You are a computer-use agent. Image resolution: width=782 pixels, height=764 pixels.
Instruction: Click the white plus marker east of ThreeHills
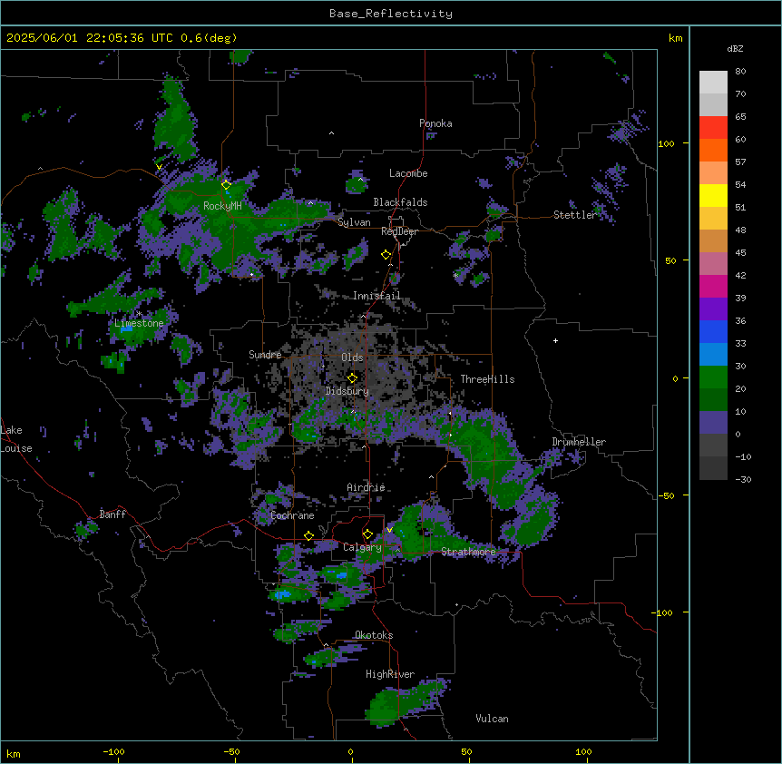point(555,340)
